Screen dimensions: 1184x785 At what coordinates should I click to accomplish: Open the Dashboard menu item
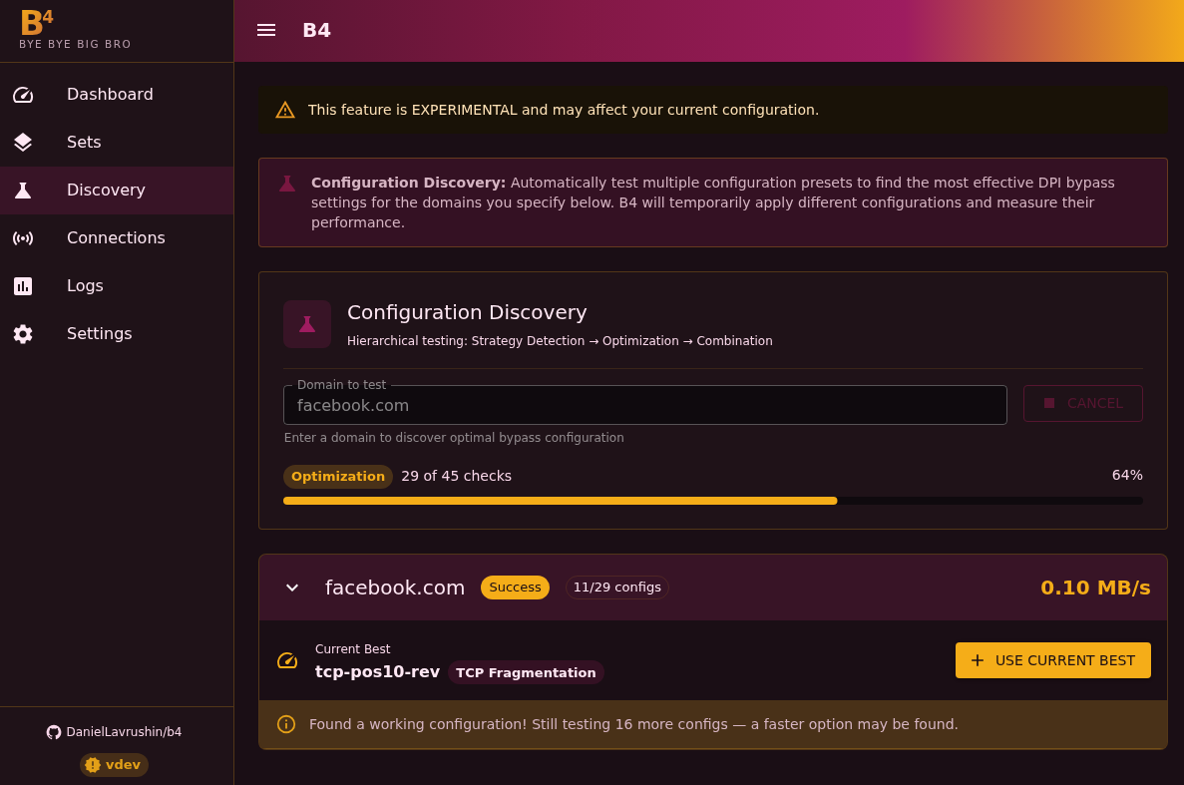coord(110,95)
